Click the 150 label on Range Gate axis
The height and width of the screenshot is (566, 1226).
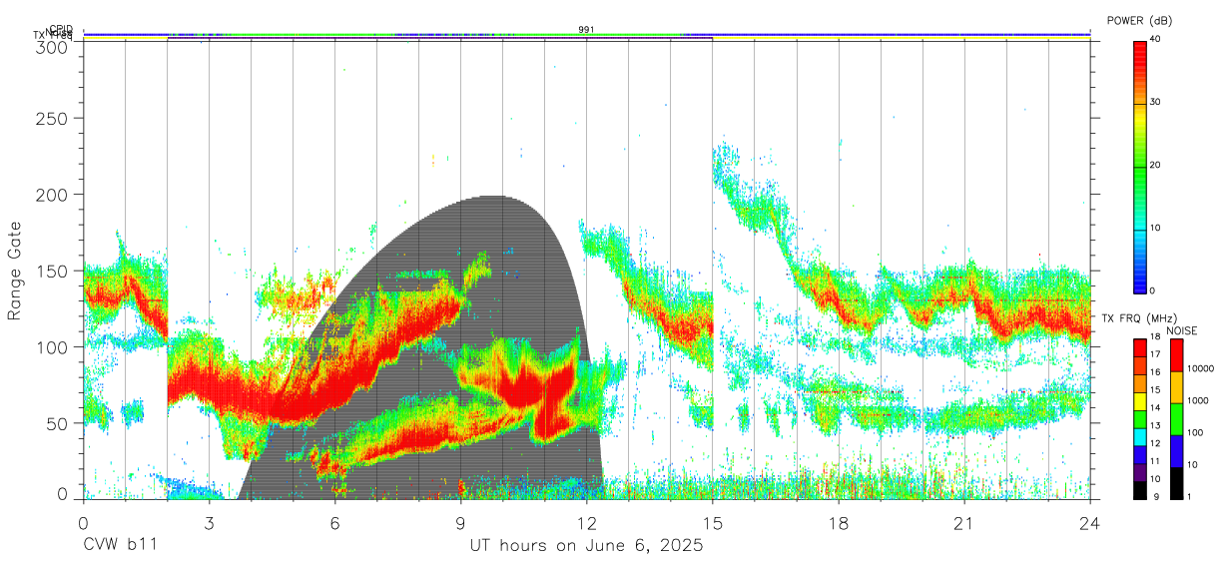click(x=53, y=271)
